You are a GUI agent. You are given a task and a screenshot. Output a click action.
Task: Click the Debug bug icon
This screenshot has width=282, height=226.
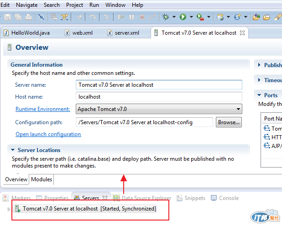166,17
